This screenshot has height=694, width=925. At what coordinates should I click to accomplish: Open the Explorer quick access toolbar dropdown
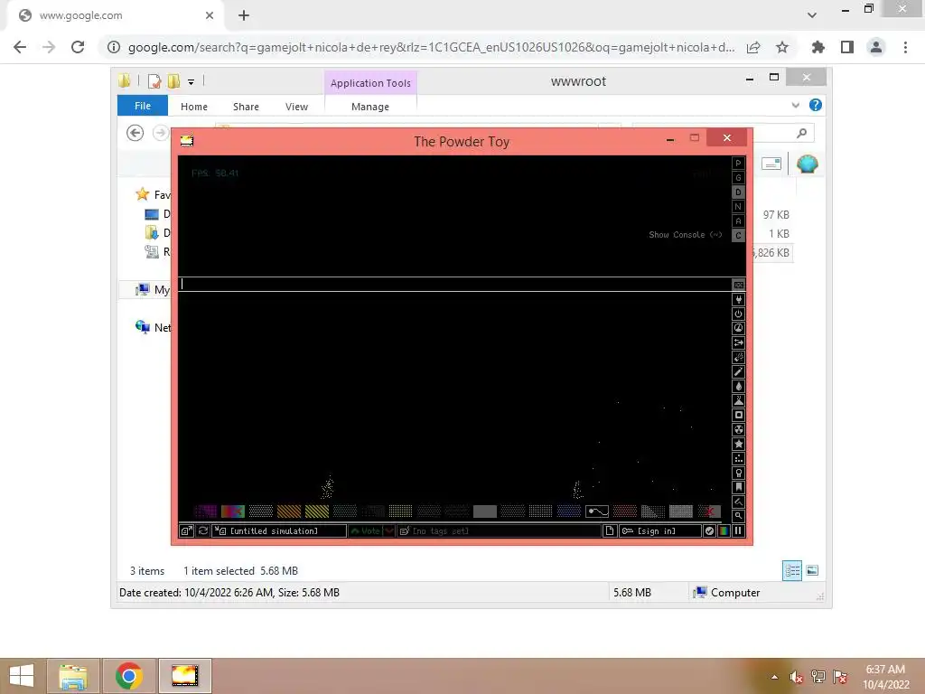tap(192, 82)
